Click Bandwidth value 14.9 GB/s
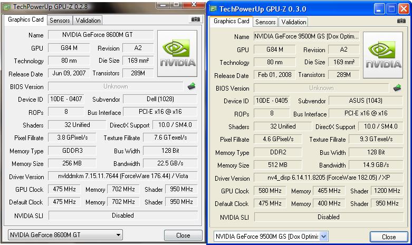Image resolution: width=412 pixels, height=245 pixels. [376, 165]
